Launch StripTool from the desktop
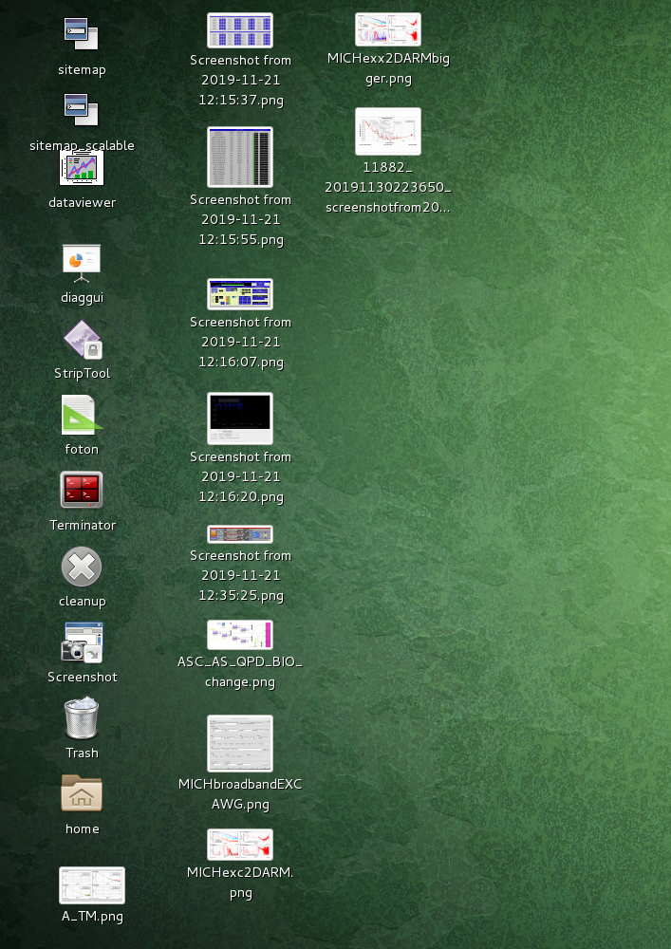The height and width of the screenshot is (949, 671). coord(82,339)
